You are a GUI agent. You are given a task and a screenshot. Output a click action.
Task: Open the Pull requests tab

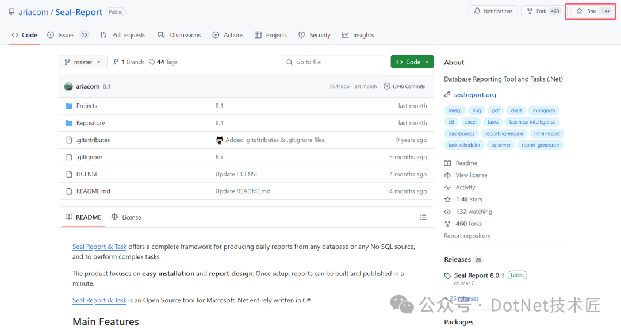(128, 35)
